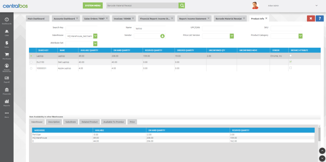Open the Dashboards sidebar icon
Viewport: 326px width, 162px height.
click(x=7, y=20)
